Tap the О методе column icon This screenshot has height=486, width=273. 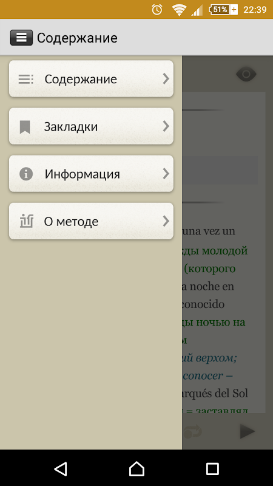click(x=27, y=221)
